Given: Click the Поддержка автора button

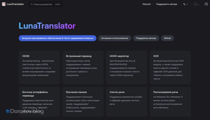Looking at the screenshot, I should click(146, 38).
